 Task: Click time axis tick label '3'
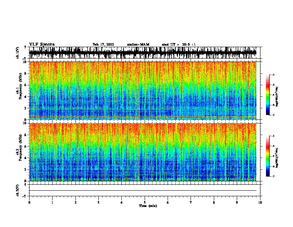pyautogui.click(x=98, y=203)
